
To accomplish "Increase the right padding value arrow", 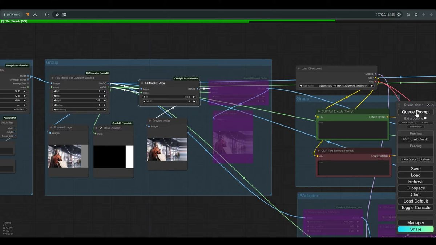I will tap(105, 100).
